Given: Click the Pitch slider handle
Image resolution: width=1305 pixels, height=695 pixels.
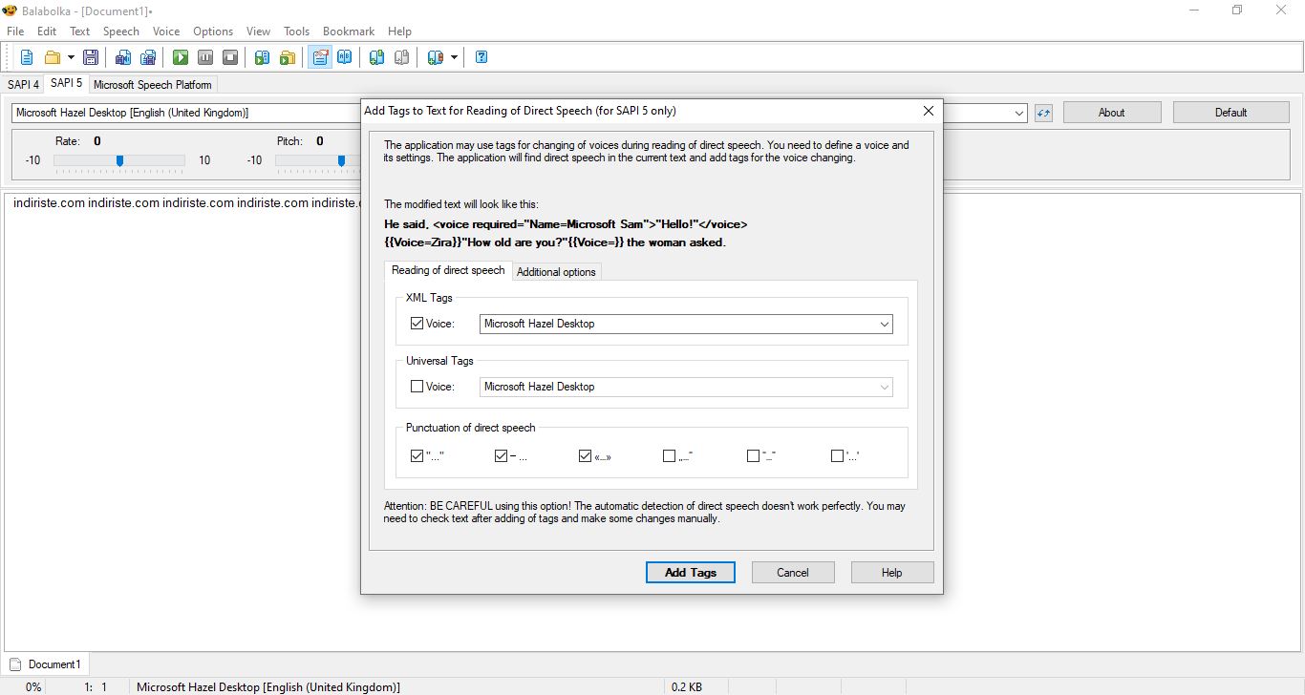Looking at the screenshot, I should [x=341, y=160].
